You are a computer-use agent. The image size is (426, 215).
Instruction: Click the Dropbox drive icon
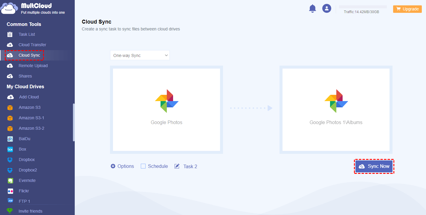10,160
